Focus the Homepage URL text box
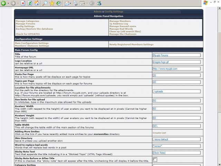The width and height of the screenshot is (221, 166). tap(176, 68)
